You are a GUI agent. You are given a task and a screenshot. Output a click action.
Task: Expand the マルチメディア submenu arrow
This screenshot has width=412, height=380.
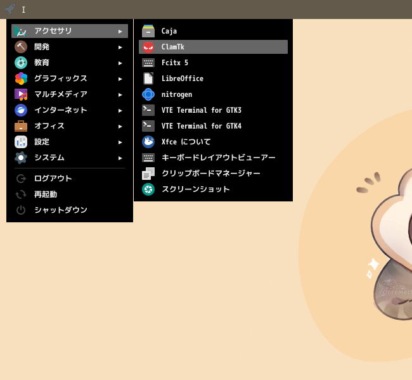coord(120,95)
